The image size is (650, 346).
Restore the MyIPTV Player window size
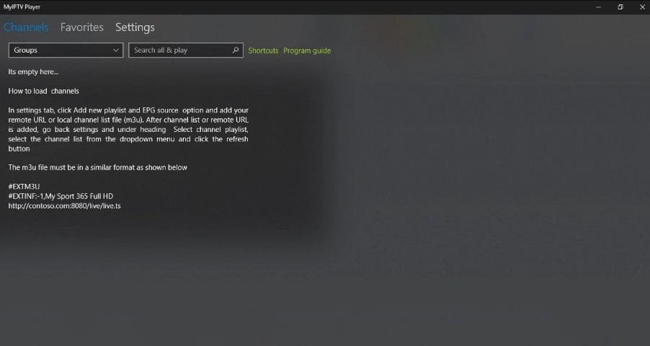[x=620, y=7]
